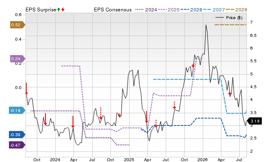Screen dimensions: 272x162
Task: Click the 2027 EPS Consensus legend entry
Action: coord(214,10)
